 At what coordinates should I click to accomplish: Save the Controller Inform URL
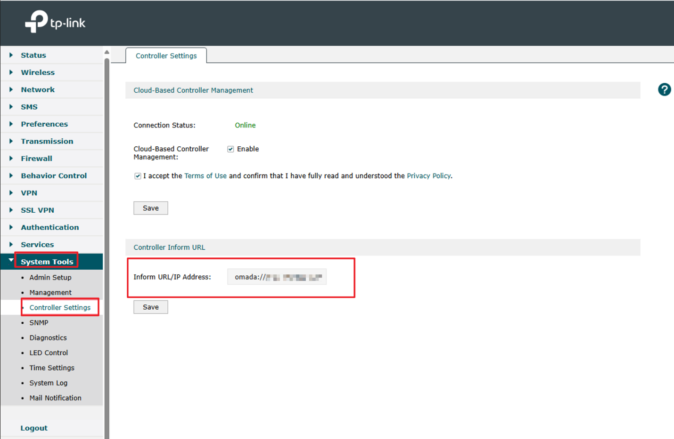[x=150, y=307]
